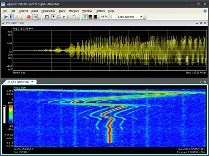Viewport: 209px width, 156px height.
Task: Click the dark square display icon
Action: point(95,17)
